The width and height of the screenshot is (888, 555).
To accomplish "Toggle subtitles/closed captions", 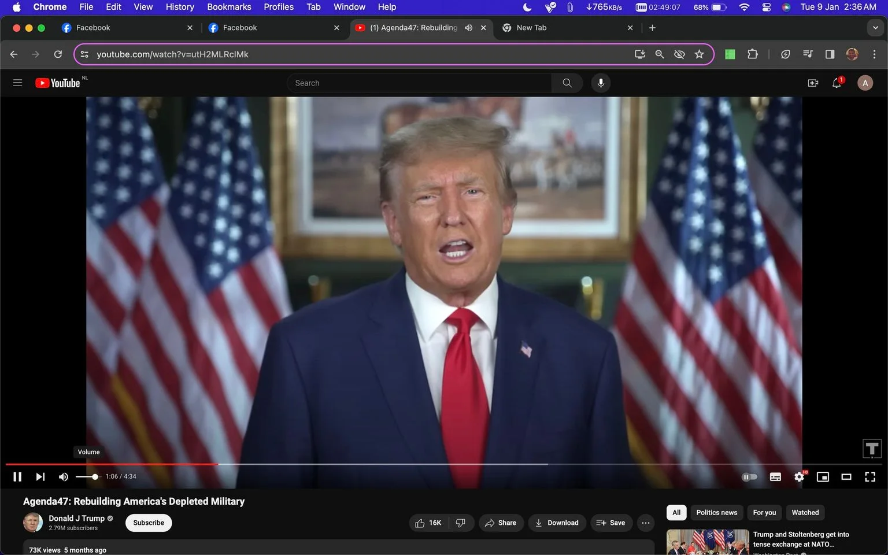I will click(775, 476).
